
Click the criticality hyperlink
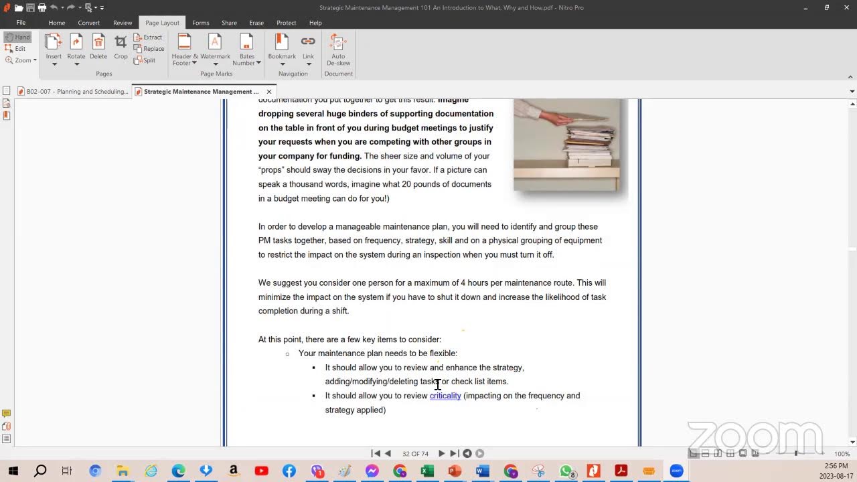pyautogui.click(x=445, y=396)
